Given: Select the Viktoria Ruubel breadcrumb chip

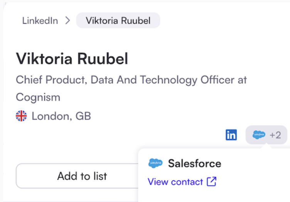Looking at the screenshot, I should 118,20.
